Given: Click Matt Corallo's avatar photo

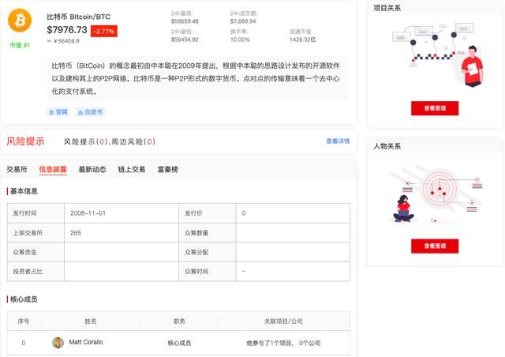Looking at the screenshot, I should click(58, 343).
